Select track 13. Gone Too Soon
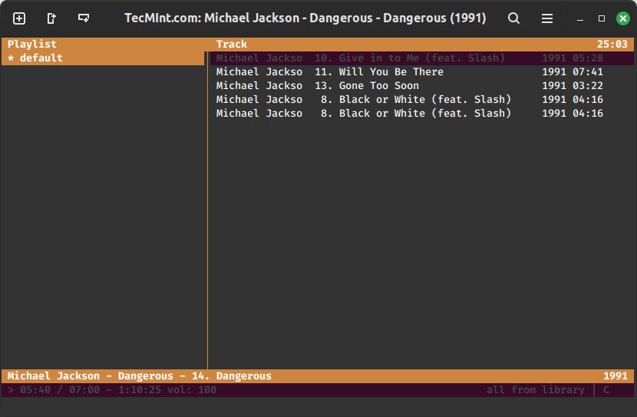637x417 pixels. click(421, 86)
